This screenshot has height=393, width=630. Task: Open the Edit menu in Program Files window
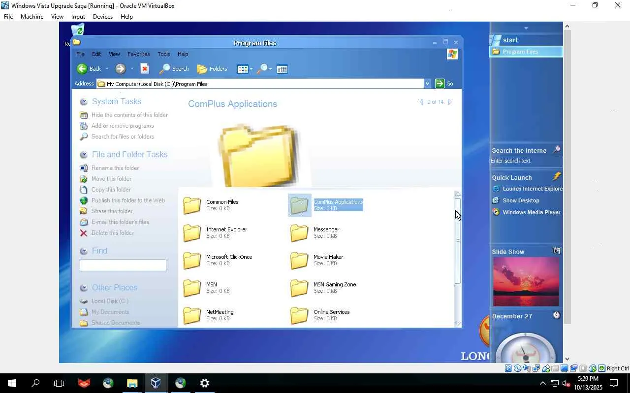pos(96,54)
